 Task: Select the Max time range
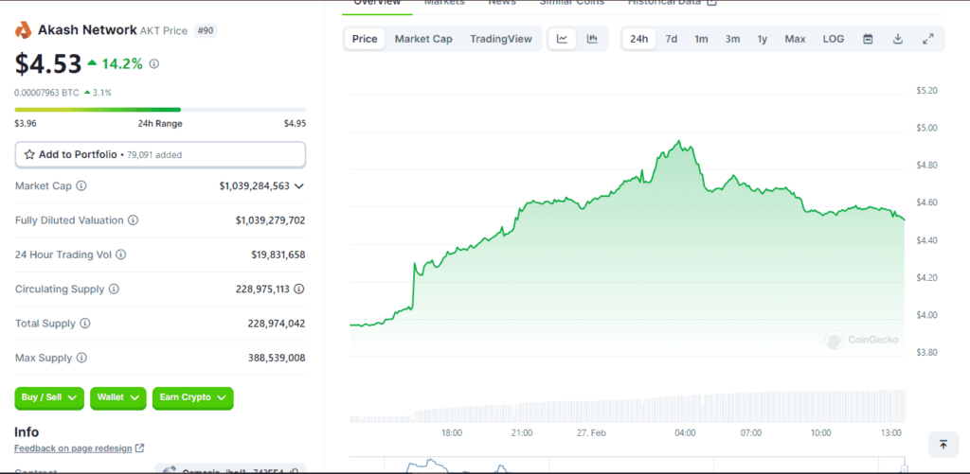[795, 39]
